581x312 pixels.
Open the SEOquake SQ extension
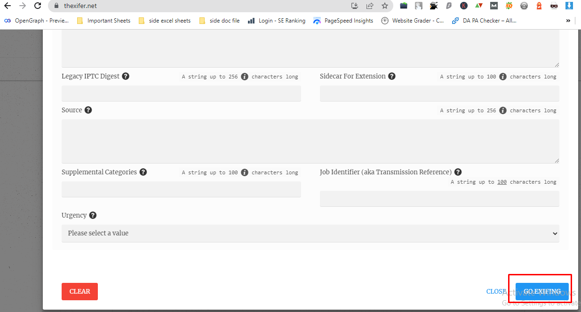click(x=509, y=6)
